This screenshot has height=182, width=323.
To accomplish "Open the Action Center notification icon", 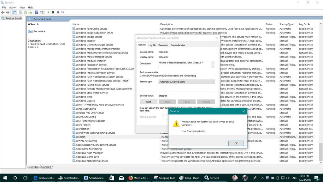I will (x=317, y=178).
